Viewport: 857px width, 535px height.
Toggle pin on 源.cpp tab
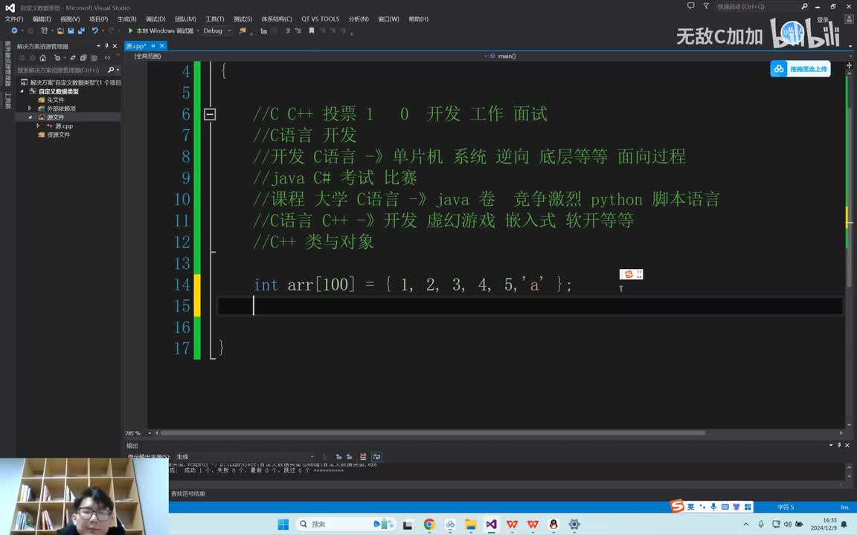[x=153, y=46]
